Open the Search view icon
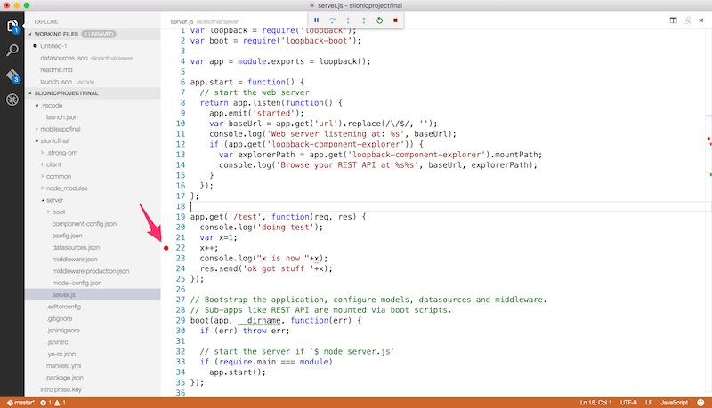 [x=12, y=50]
